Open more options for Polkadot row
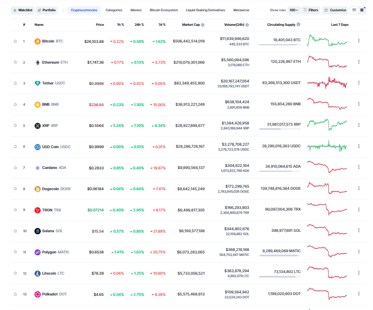373x310 pixels. [359, 293]
